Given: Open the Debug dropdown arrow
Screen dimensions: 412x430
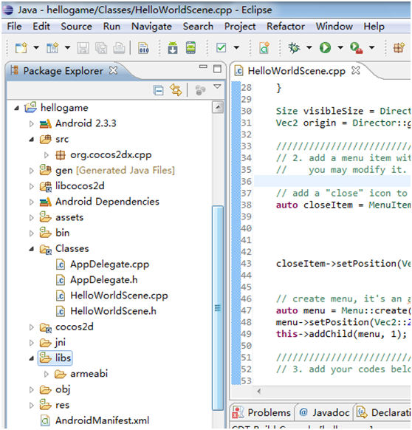Looking at the screenshot, I should [x=309, y=48].
